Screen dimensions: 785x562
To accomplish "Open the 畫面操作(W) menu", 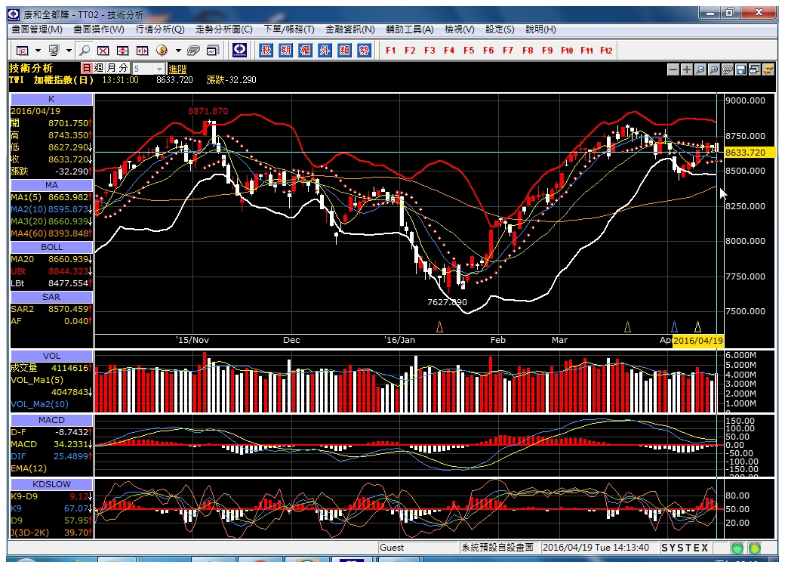I will pyautogui.click(x=99, y=29).
